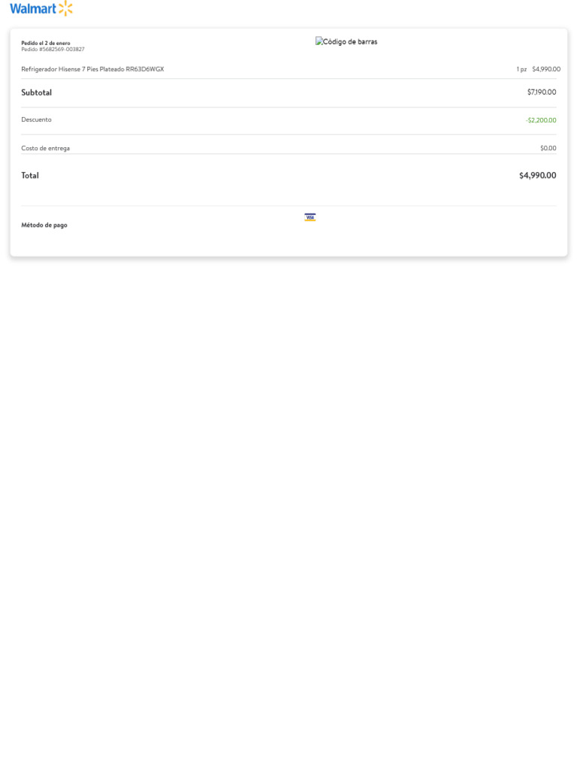Screen dimensions: 577x769
Task: Select the "Pedido el 2 de enero" heading
Action: tap(46, 43)
